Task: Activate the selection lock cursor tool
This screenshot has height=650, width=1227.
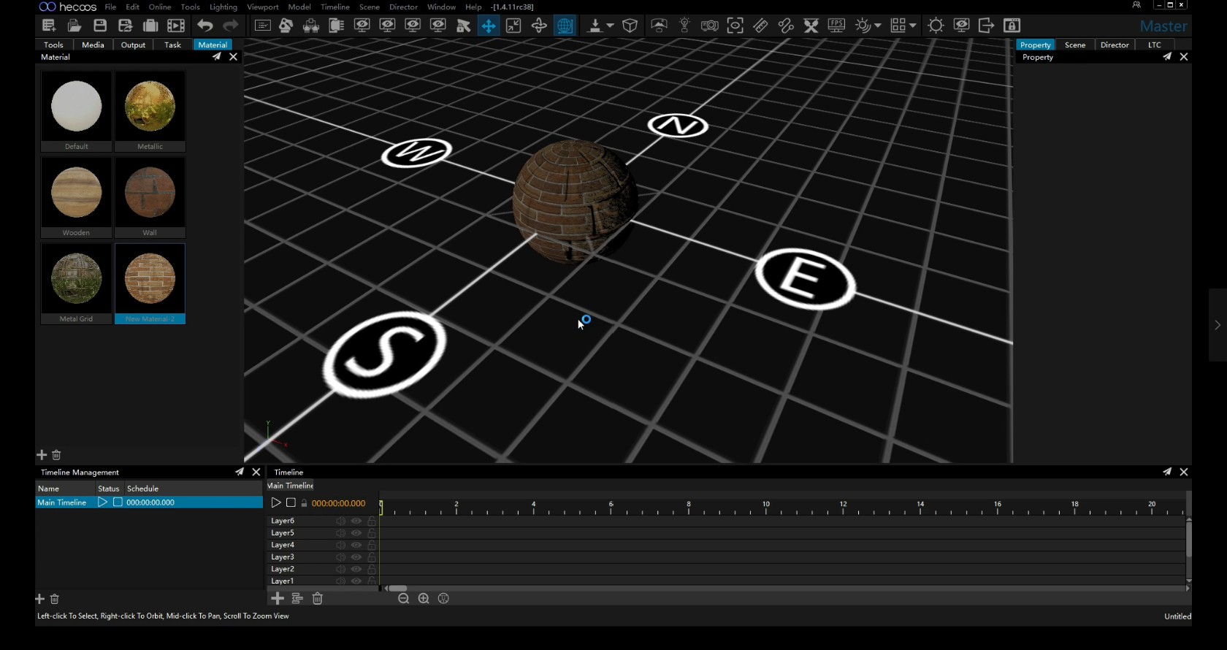Action: tap(463, 26)
